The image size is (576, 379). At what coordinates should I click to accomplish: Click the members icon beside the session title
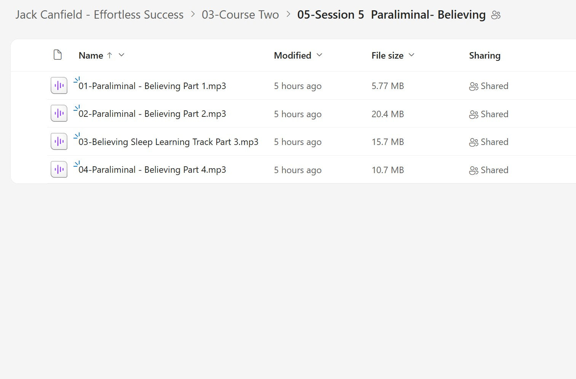(496, 14)
